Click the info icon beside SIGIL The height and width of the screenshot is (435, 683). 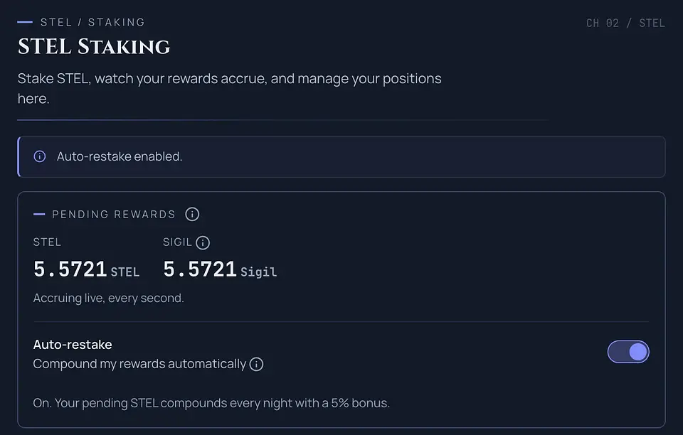(203, 242)
